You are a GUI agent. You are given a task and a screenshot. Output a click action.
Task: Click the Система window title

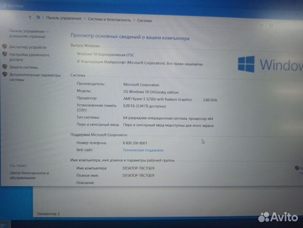pyautogui.click(x=16, y=6)
